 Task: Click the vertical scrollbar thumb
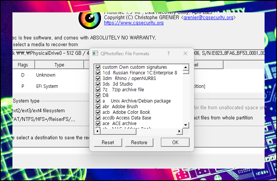tap(186, 72)
